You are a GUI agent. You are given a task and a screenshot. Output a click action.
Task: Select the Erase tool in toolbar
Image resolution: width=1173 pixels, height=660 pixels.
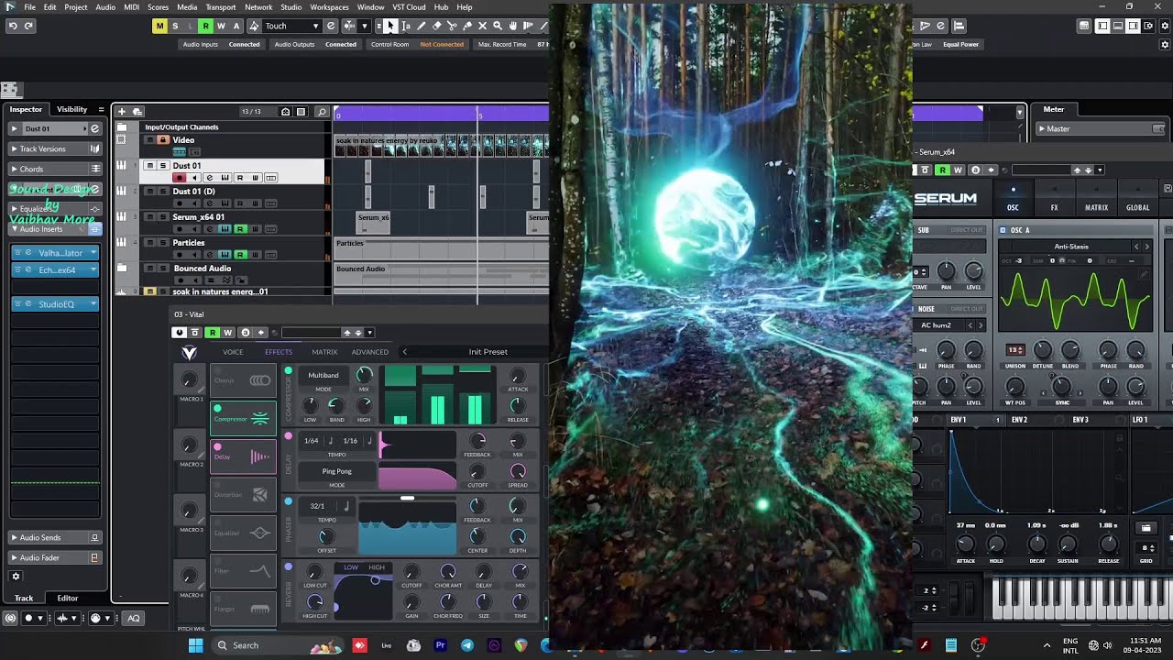click(436, 26)
